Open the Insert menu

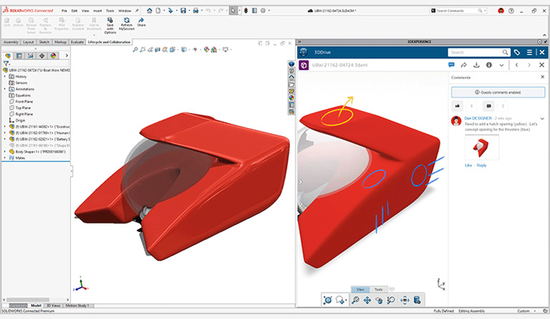pyautogui.click(x=98, y=11)
